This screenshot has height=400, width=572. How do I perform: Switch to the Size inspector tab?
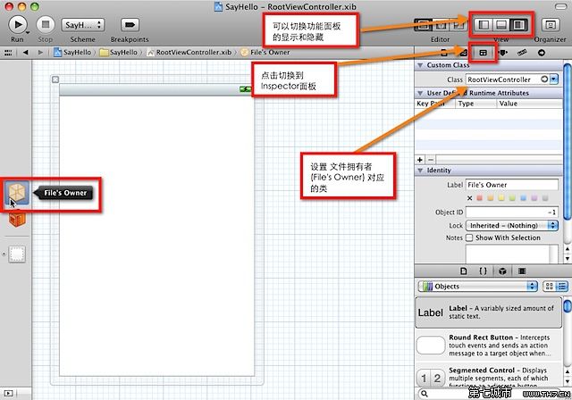pyautogui.click(x=522, y=53)
